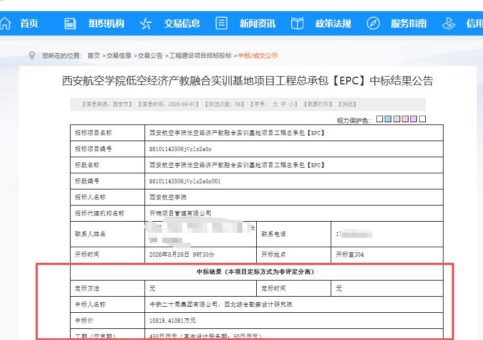Open 中标/成交公示 breadcrumb link
Image resolution: width=483 pixels, height=340 pixels.
258,56
